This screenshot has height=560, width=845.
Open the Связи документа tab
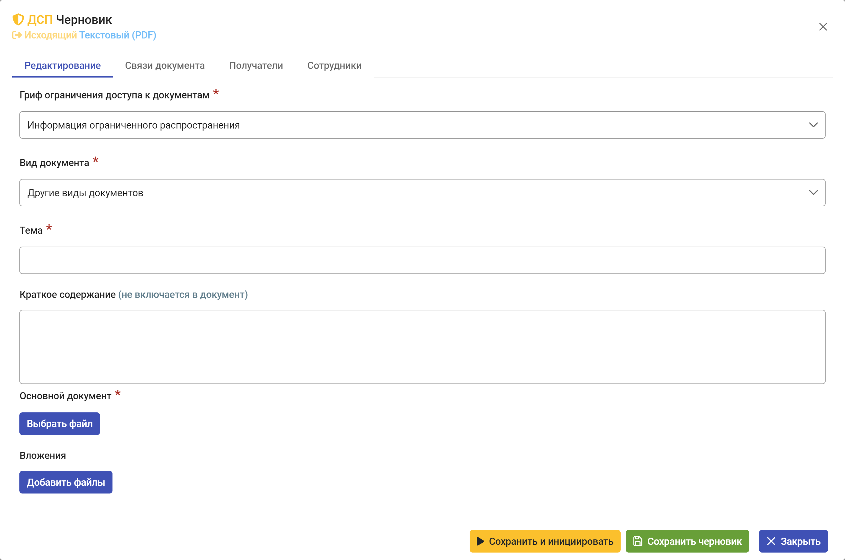(165, 66)
